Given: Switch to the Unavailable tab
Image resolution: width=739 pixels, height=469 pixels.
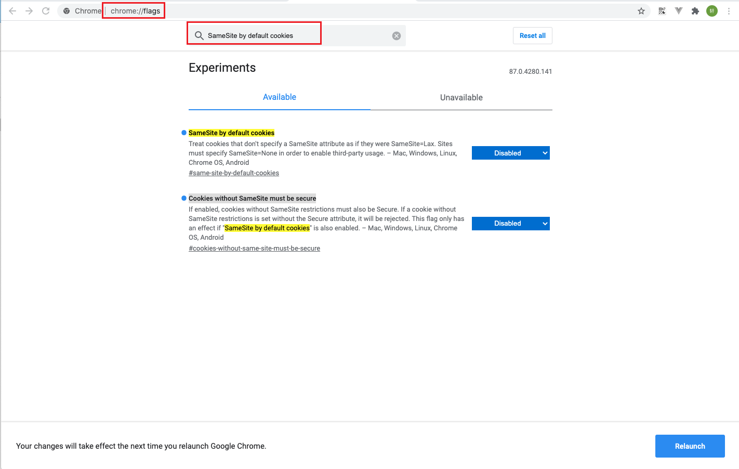Looking at the screenshot, I should click(461, 98).
